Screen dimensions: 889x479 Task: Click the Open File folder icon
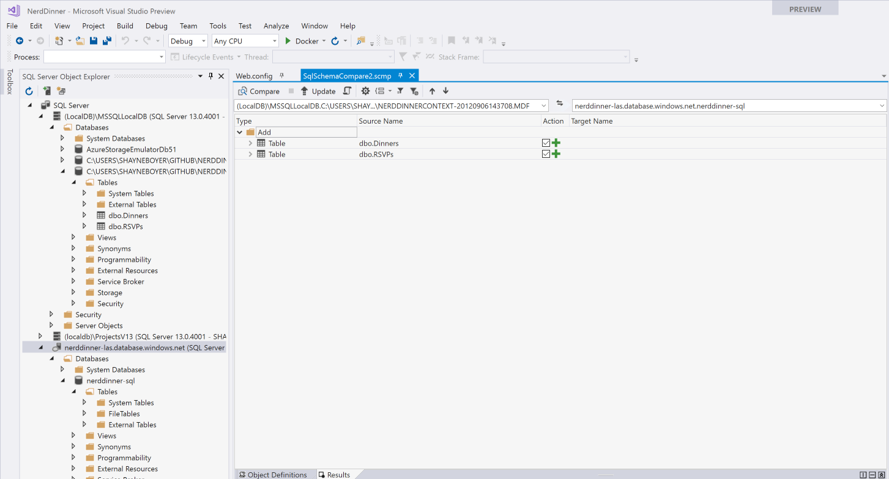[80, 41]
